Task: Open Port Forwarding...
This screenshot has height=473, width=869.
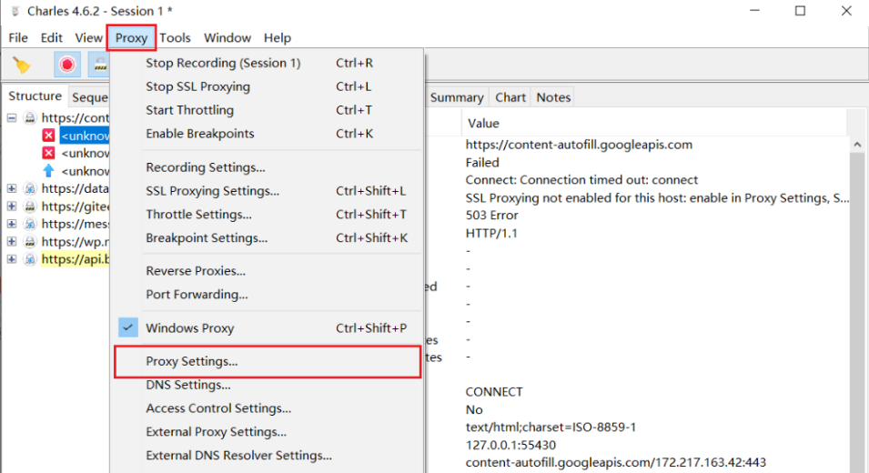Action: [x=267, y=294]
